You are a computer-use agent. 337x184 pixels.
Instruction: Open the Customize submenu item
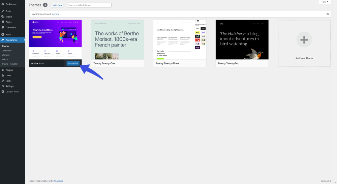[7, 51]
